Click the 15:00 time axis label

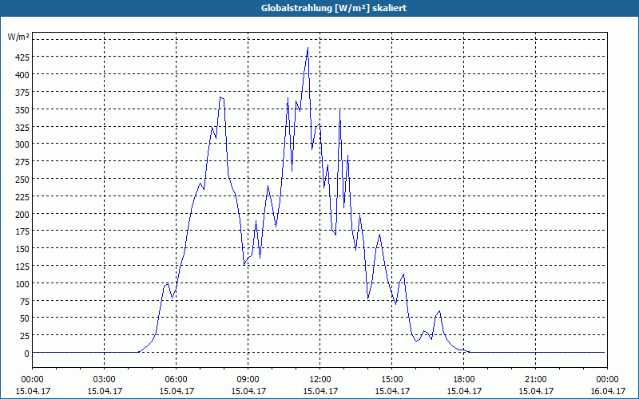[391, 380]
